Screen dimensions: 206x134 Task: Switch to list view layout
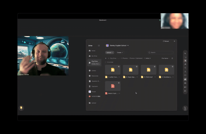point(172,58)
